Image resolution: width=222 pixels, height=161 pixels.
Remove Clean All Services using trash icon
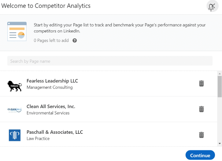click(x=201, y=109)
